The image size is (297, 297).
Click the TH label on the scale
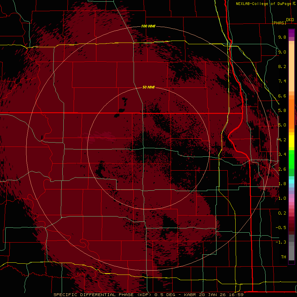(283, 257)
